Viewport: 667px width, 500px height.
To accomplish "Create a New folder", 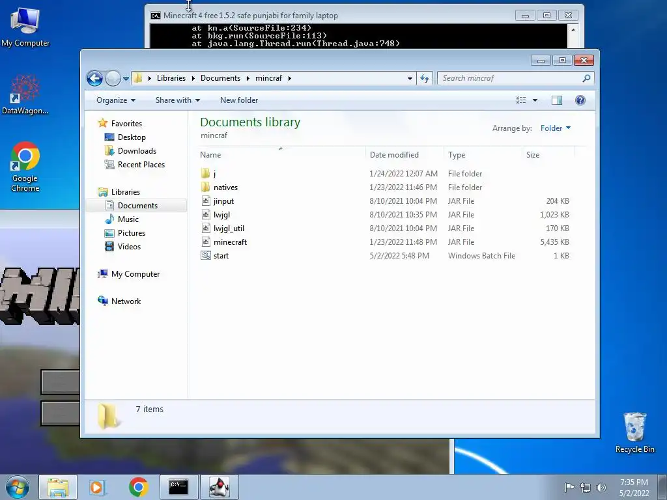I will 238,100.
